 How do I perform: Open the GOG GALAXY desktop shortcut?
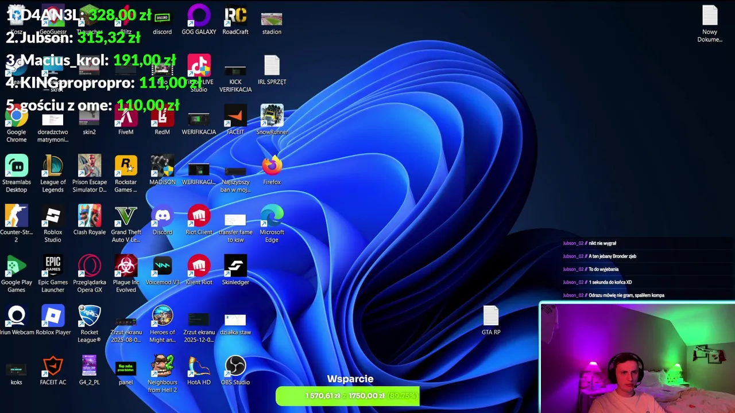coord(199,21)
